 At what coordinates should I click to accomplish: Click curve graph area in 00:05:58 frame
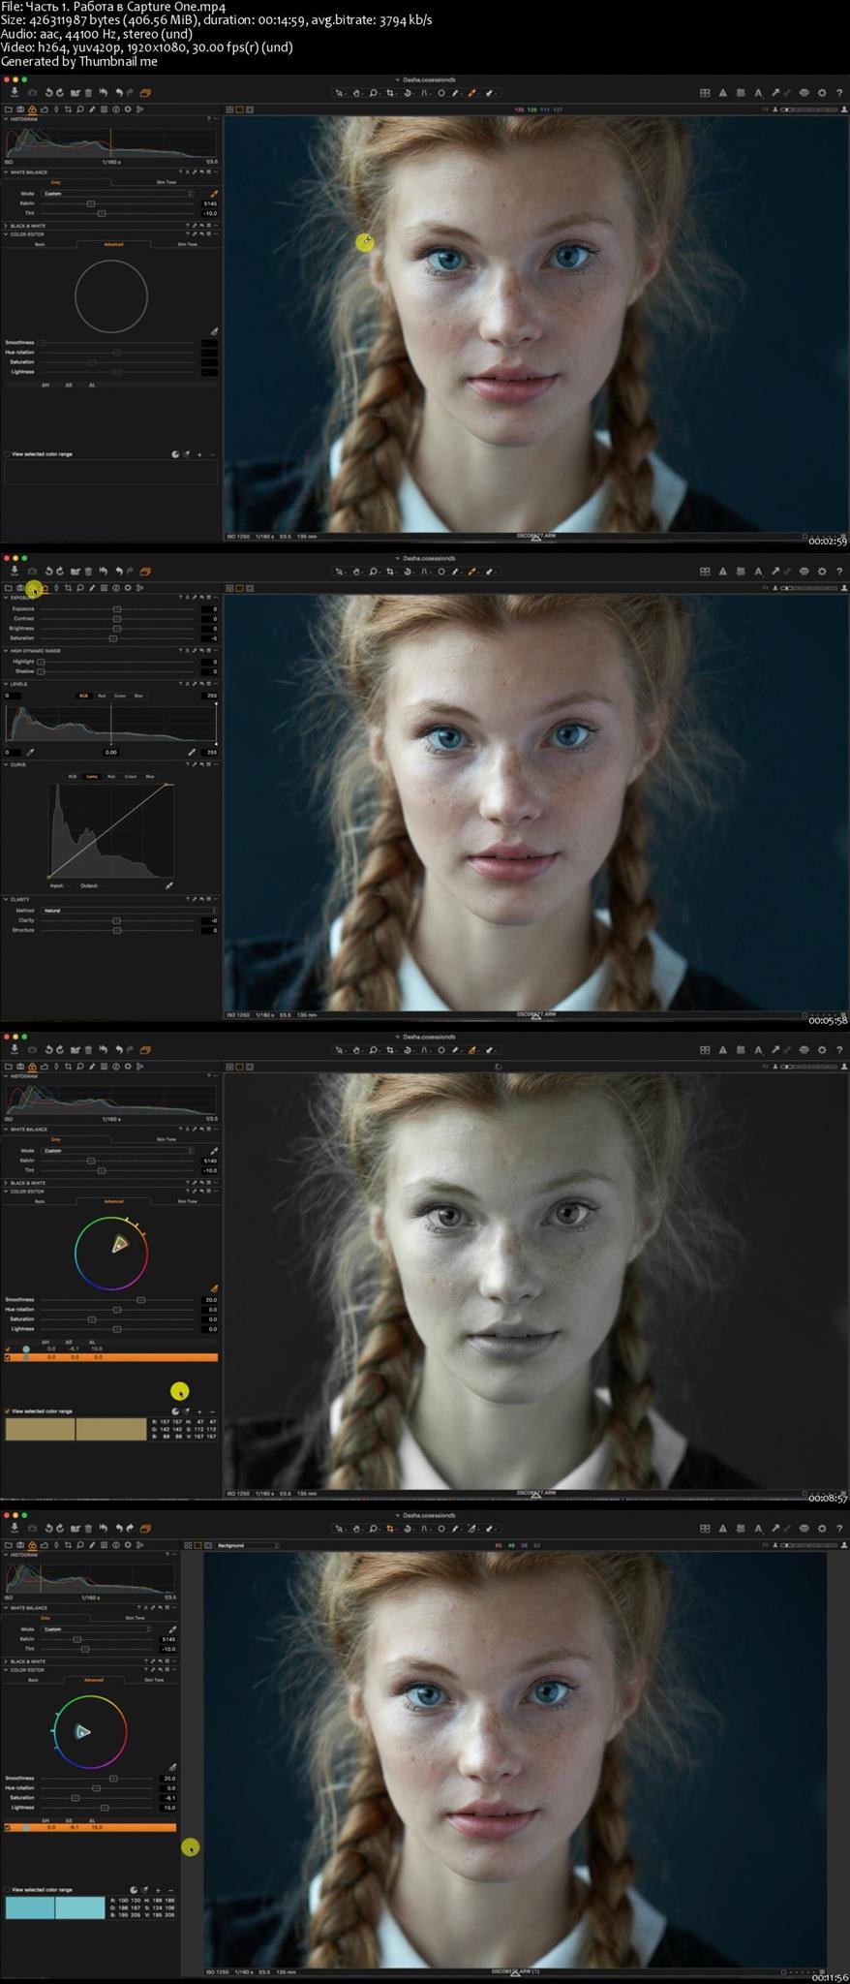pos(111,830)
